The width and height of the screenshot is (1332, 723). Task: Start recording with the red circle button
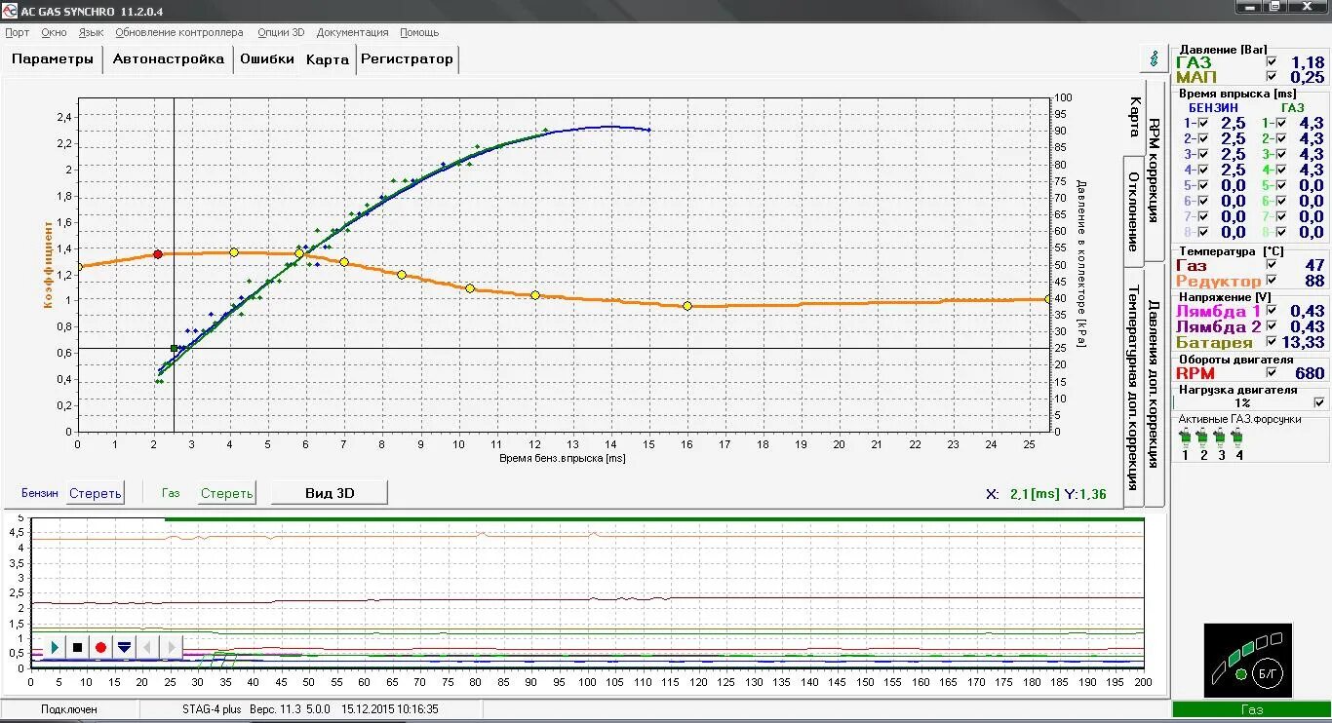coord(100,647)
